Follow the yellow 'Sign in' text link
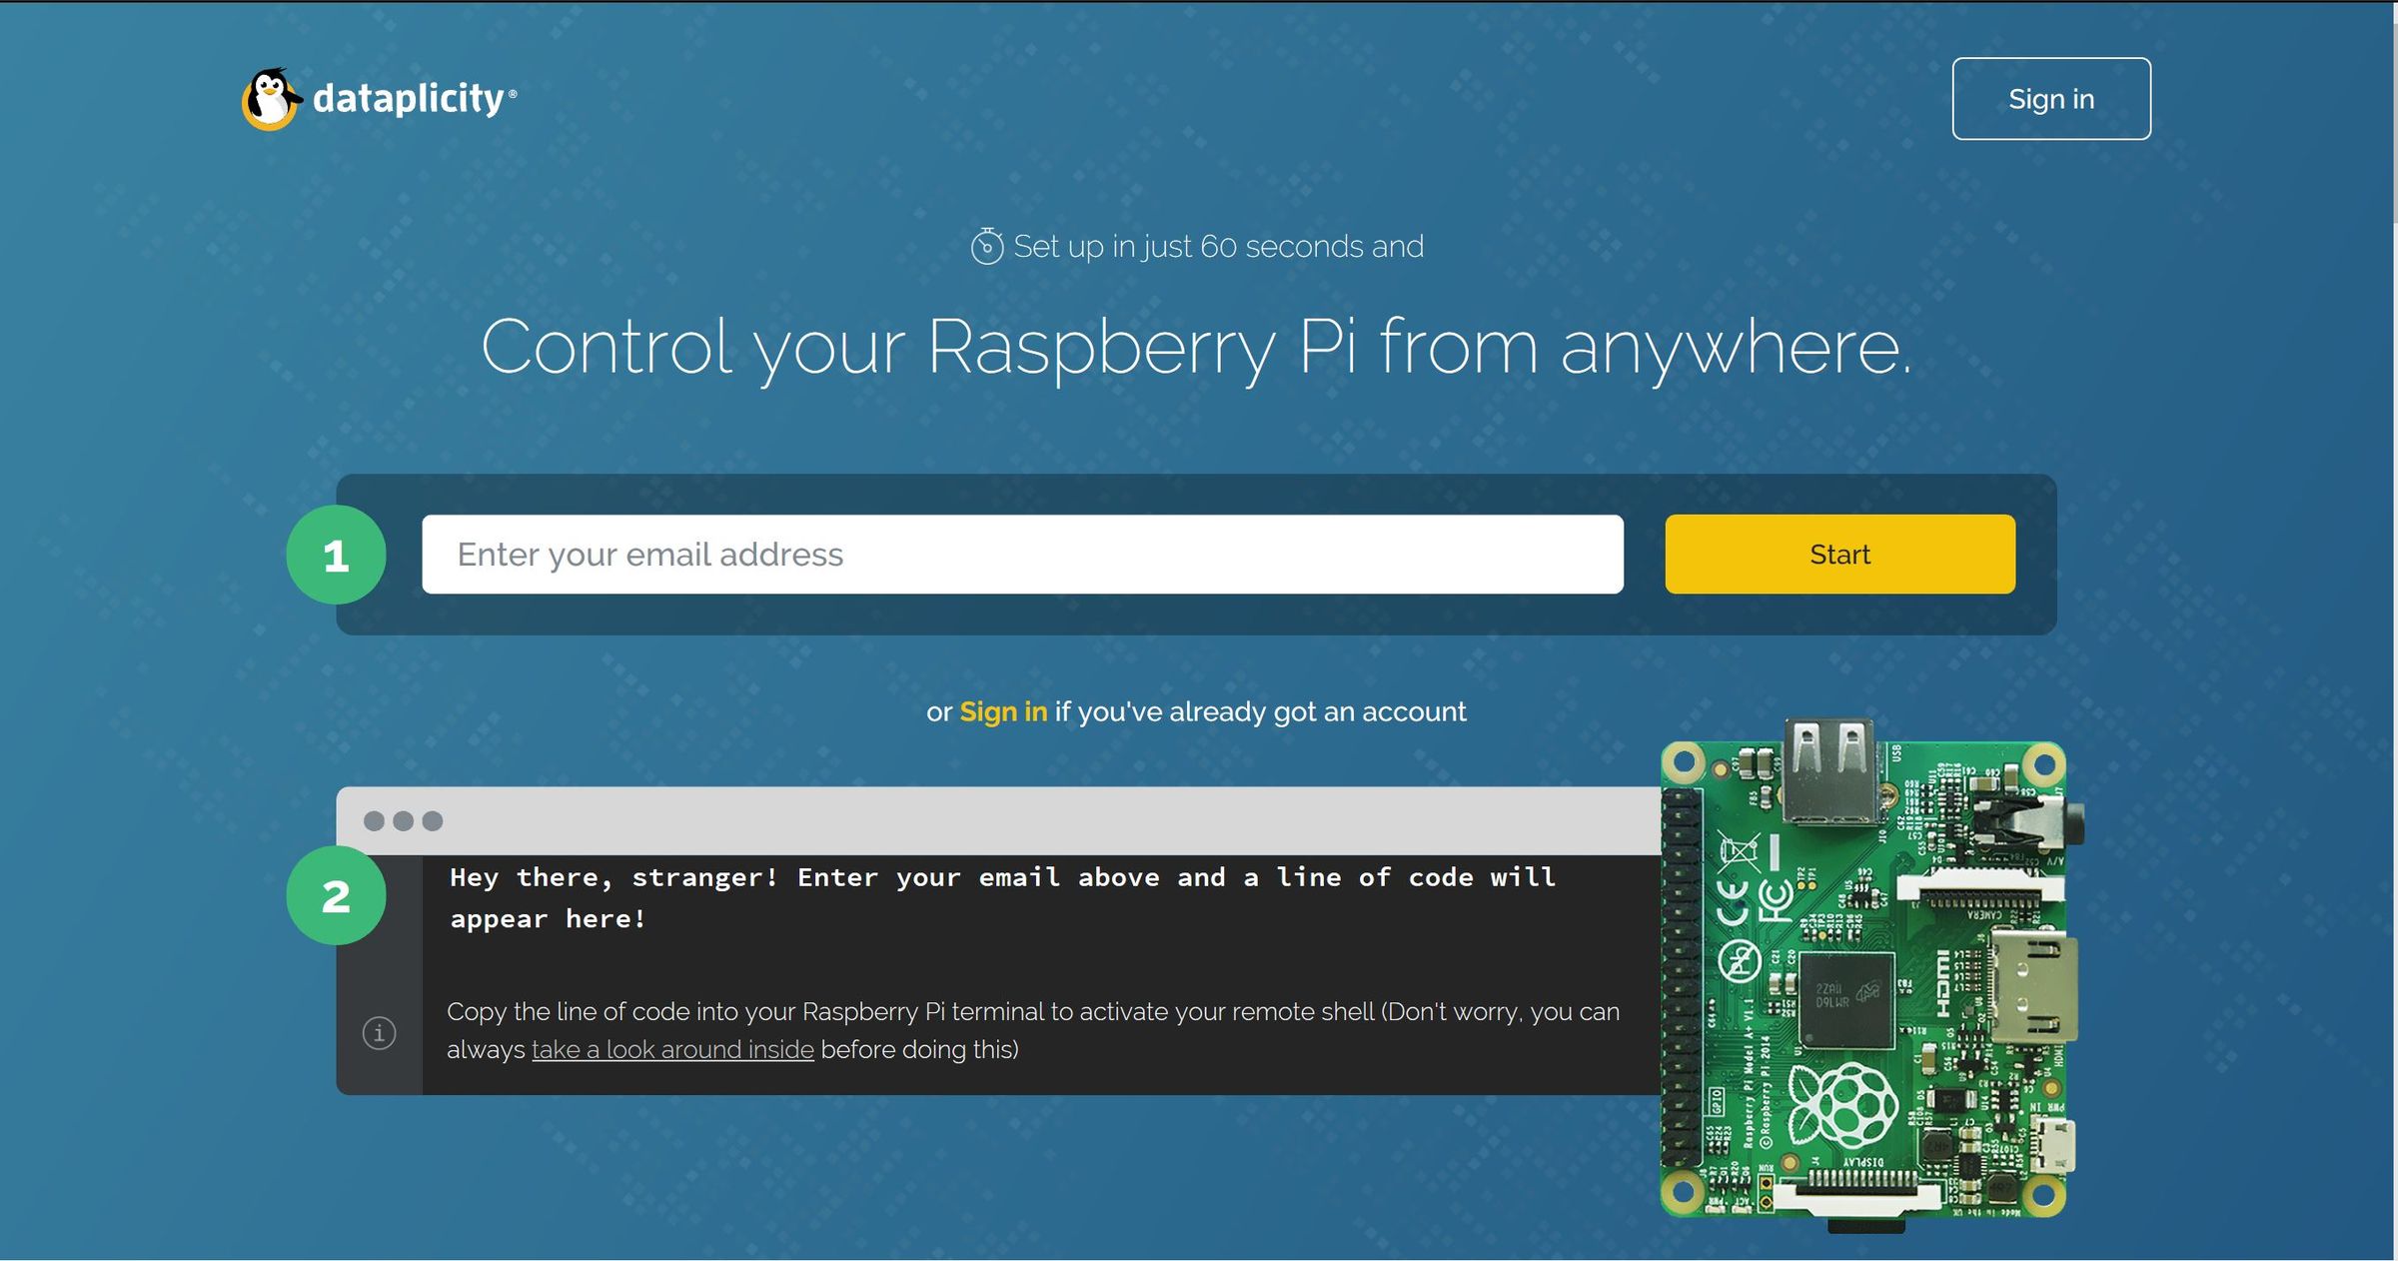 point(1002,711)
